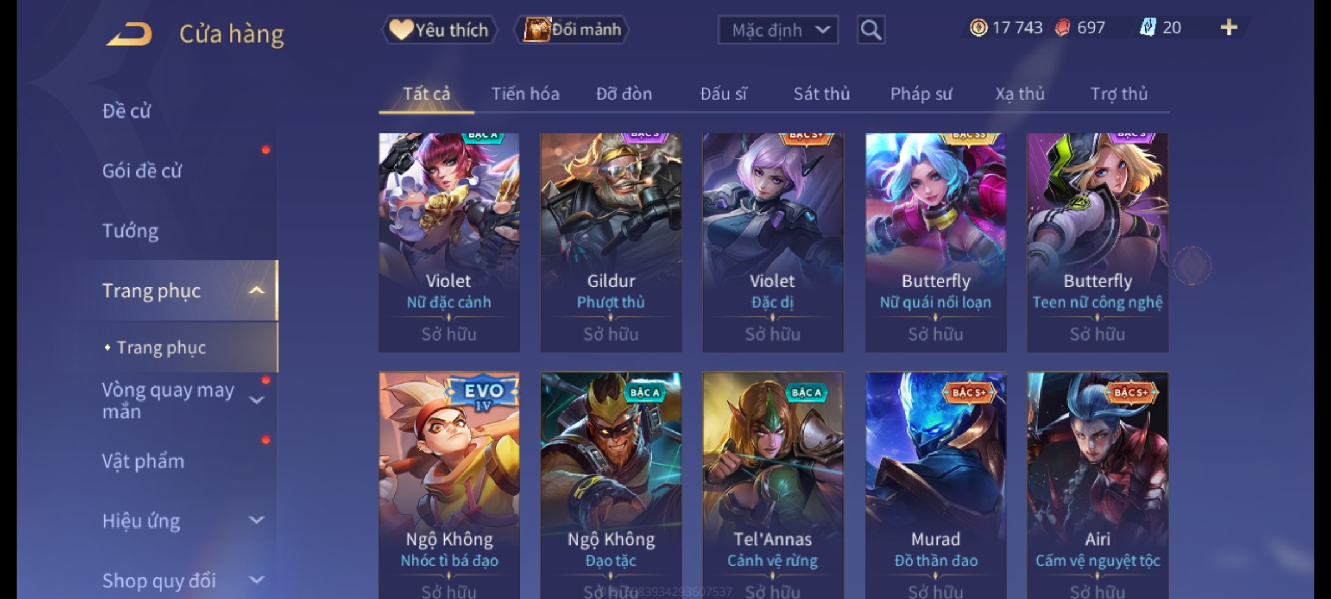This screenshot has width=1331, height=599.
Task: Open Gói đề cử in sidebar
Action: (142, 171)
